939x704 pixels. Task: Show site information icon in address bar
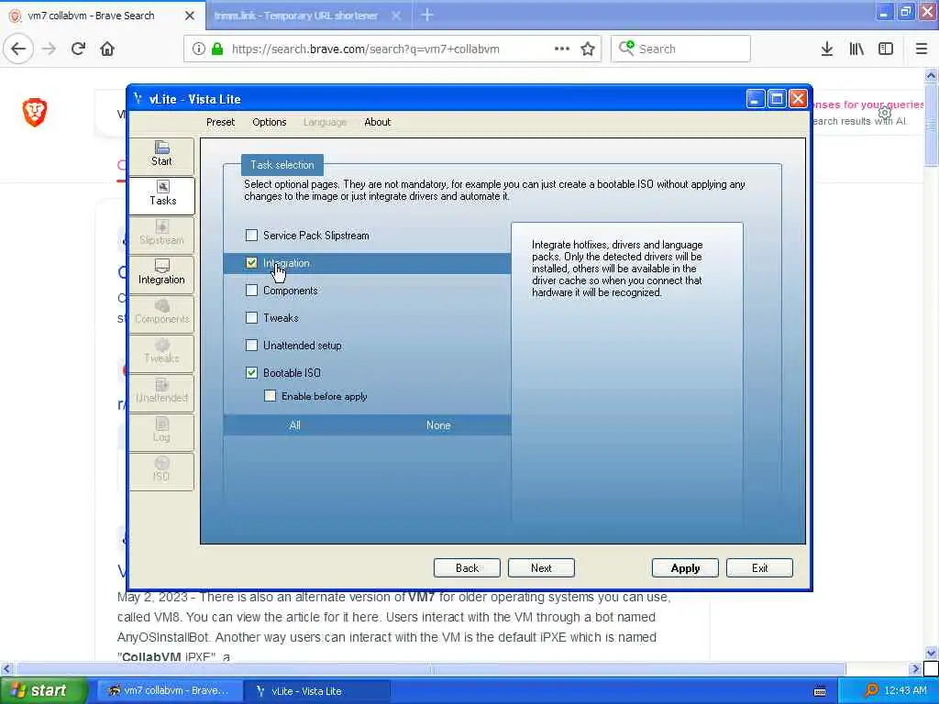[198, 49]
